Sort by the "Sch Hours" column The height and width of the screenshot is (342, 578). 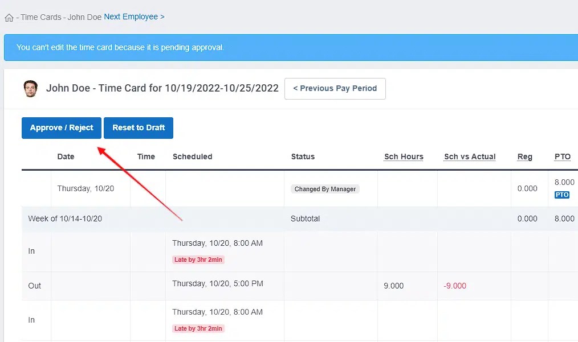coord(404,156)
